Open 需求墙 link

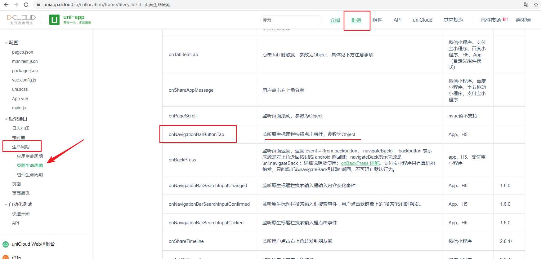523,20
